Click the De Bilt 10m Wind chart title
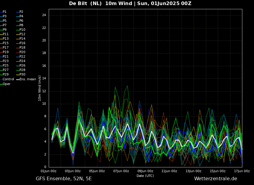Viewport: 254px width, 185px height. 130,4
